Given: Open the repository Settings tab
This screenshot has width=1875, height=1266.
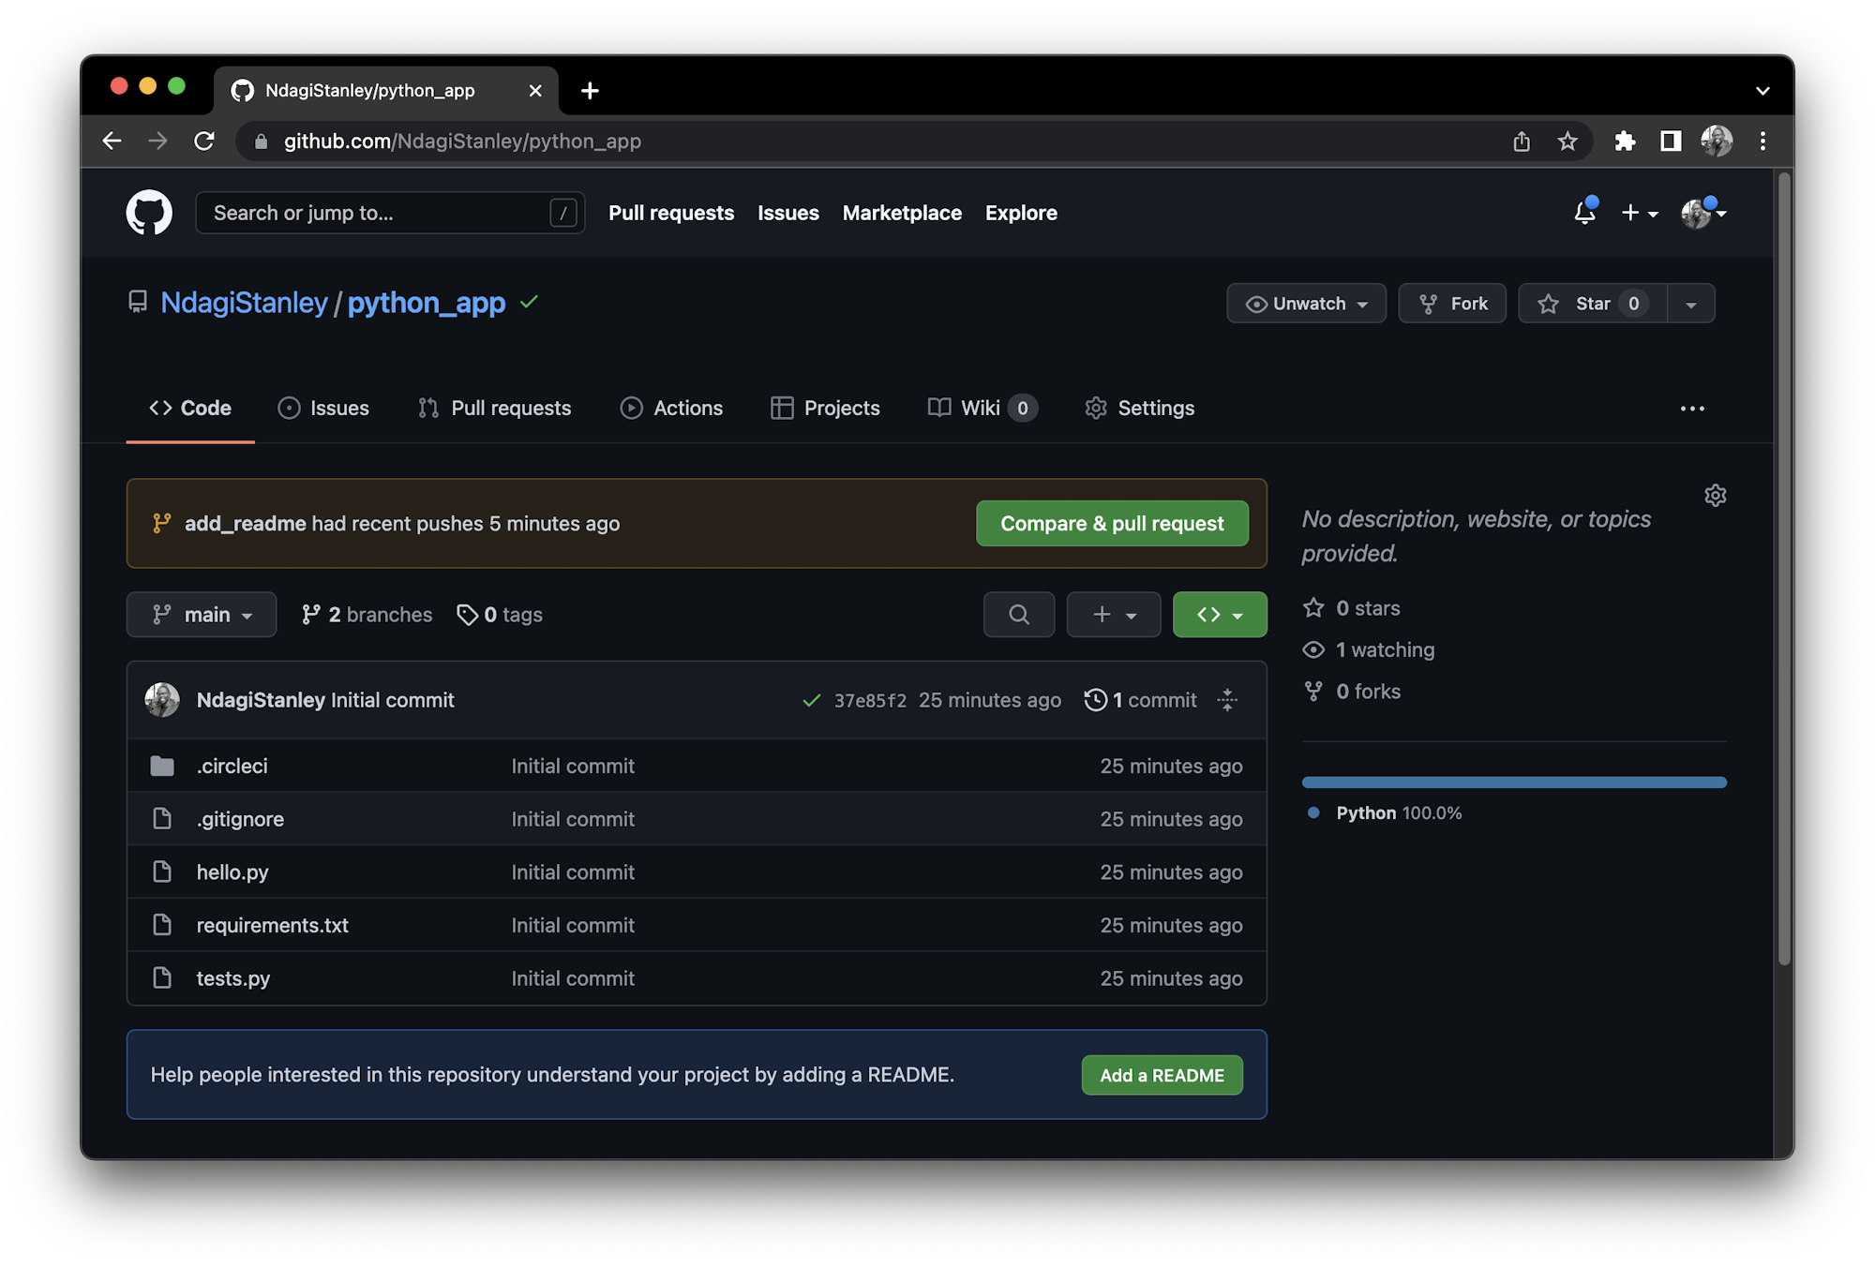Looking at the screenshot, I should tap(1140, 408).
